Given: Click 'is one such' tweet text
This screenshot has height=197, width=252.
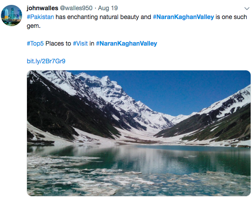Looking at the screenshot, I should (x=231, y=17).
